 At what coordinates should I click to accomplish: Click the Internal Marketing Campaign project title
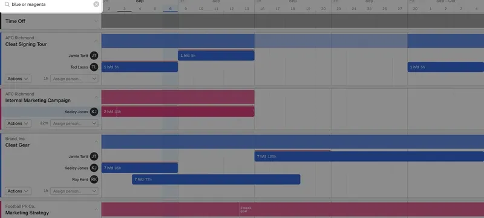[38, 101]
